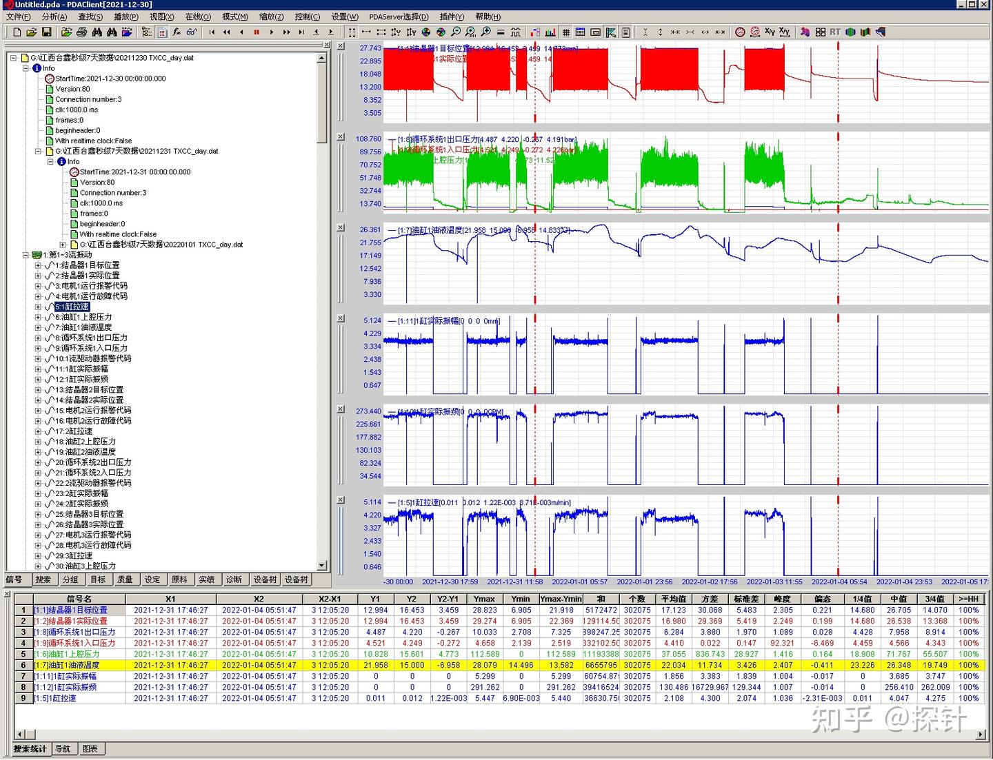Close the first chart panel with X box
The width and height of the screenshot is (993, 760).
pyautogui.click(x=341, y=46)
